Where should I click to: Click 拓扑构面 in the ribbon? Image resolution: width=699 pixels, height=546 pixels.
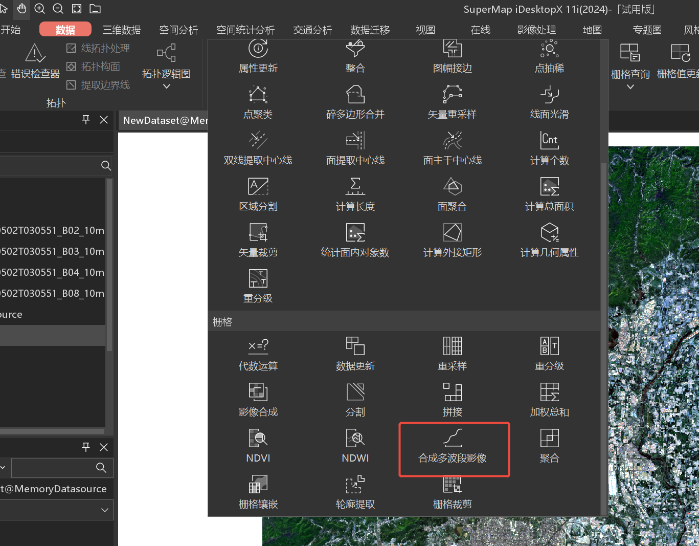(94, 67)
